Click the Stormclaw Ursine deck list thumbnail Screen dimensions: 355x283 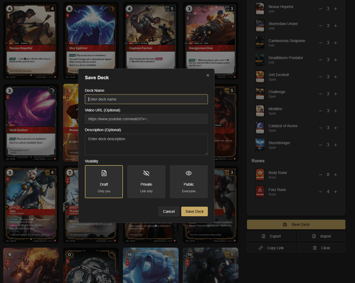click(x=260, y=26)
